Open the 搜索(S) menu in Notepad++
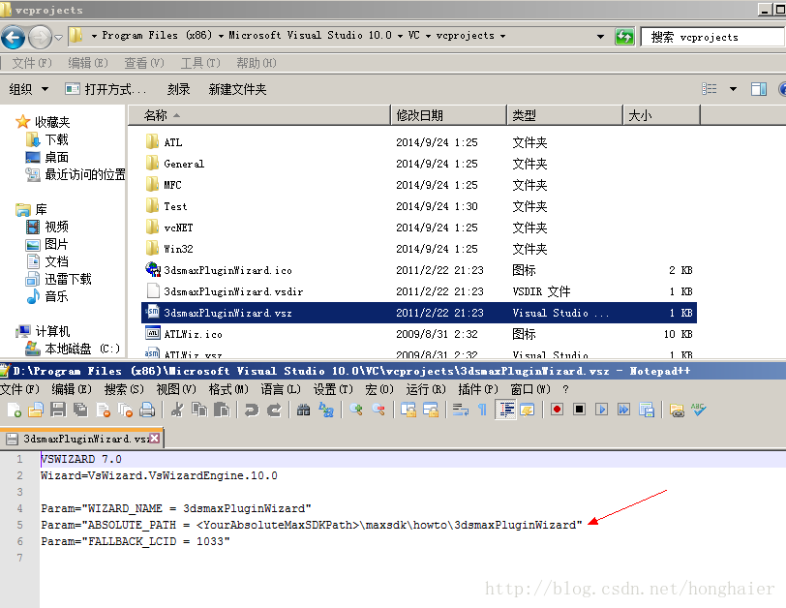The width and height of the screenshot is (786, 608). point(124,389)
